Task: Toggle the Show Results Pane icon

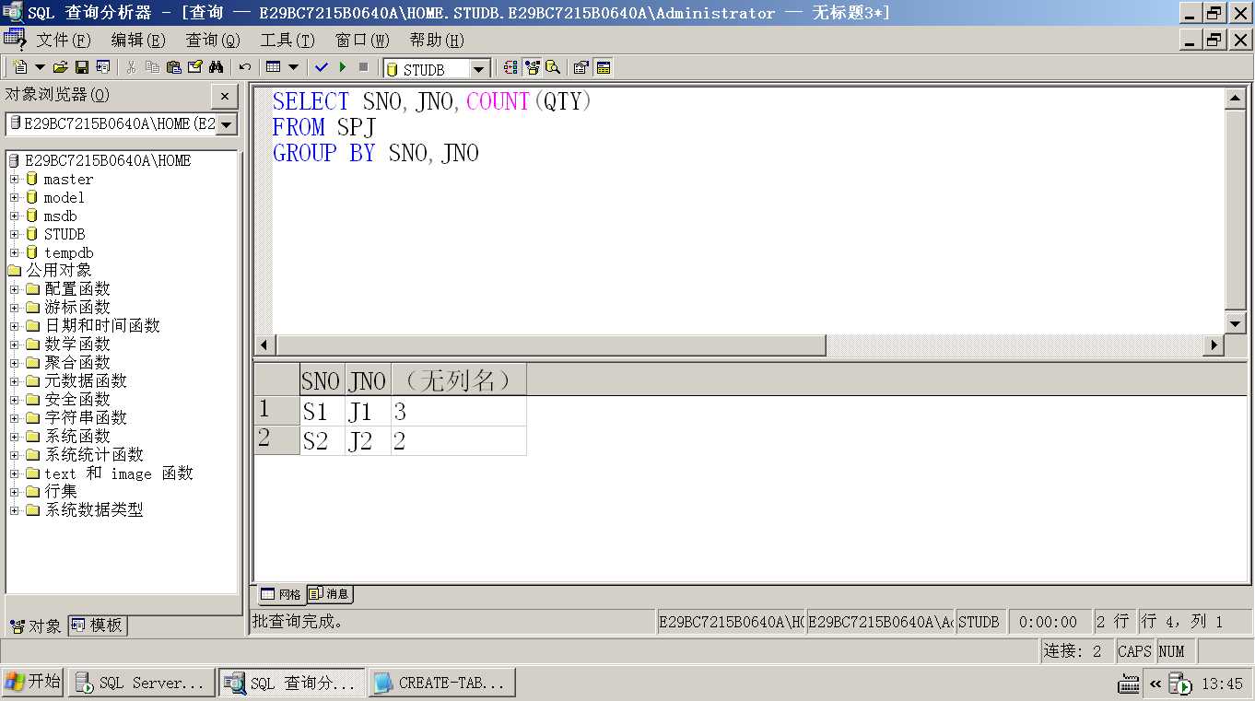Action: [604, 67]
